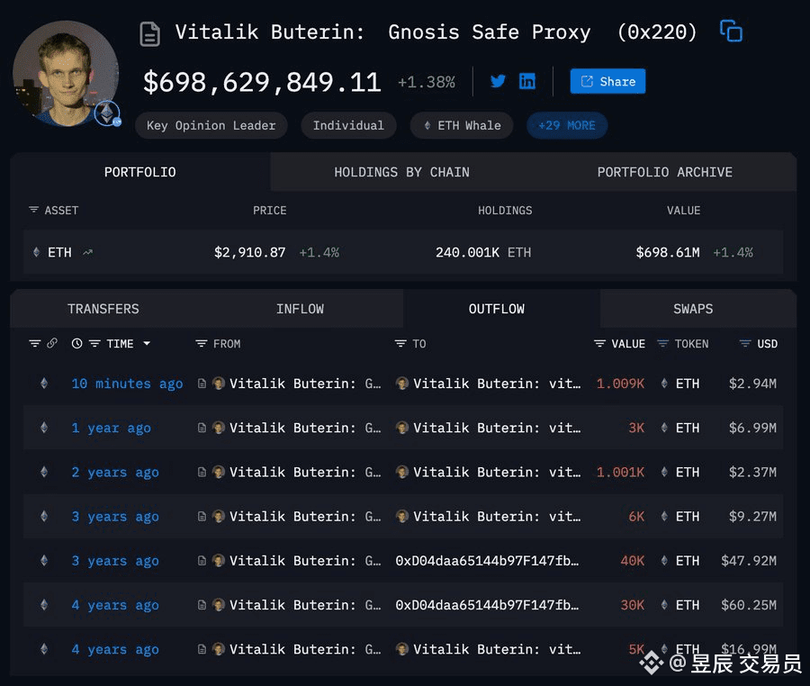
Task: Open the VALUE column filter
Action: 599,344
